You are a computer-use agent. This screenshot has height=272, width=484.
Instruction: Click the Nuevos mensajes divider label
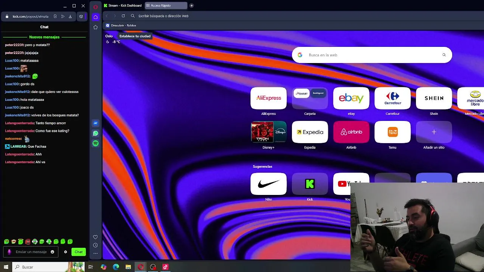point(44,37)
